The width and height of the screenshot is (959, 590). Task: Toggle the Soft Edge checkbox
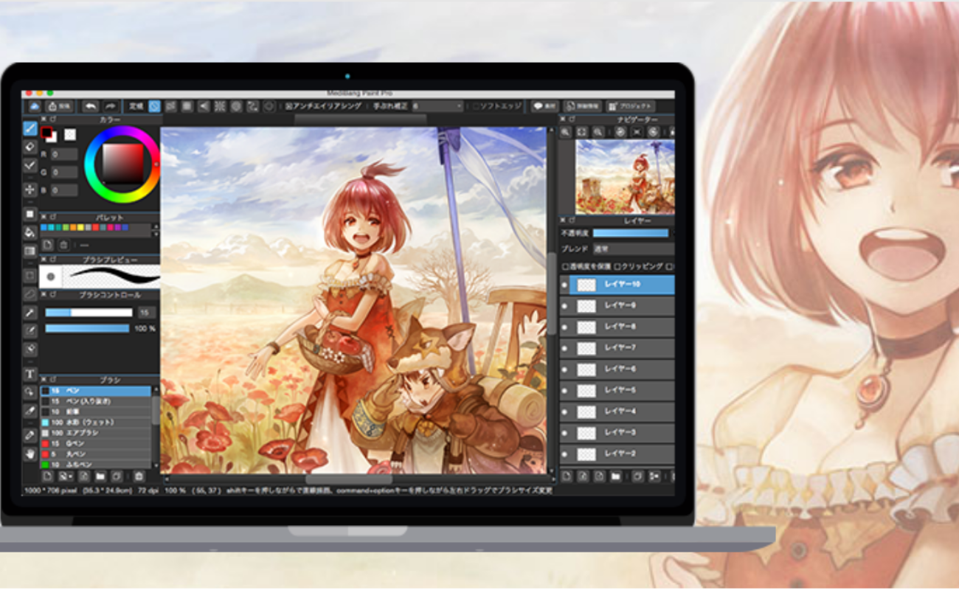pos(476,106)
